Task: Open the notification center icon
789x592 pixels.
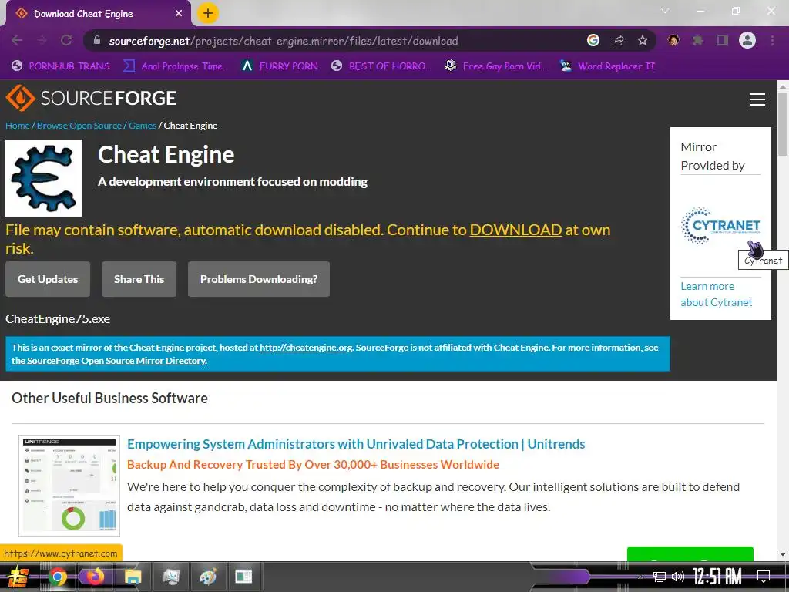Action: click(764, 577)
